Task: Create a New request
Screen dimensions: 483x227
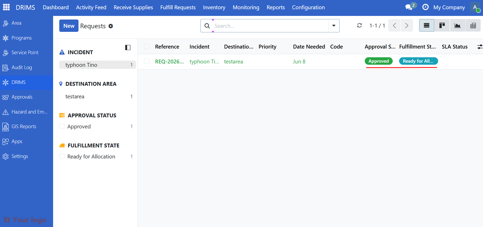Action: (69, 26)
